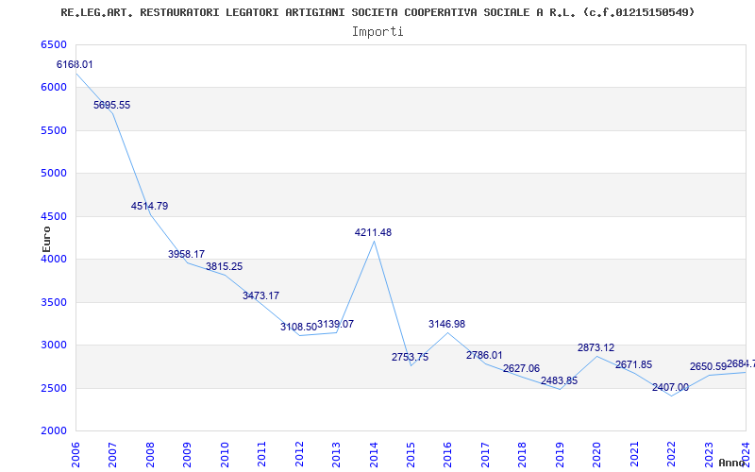Click the 2020 year label

pos(597,454)
